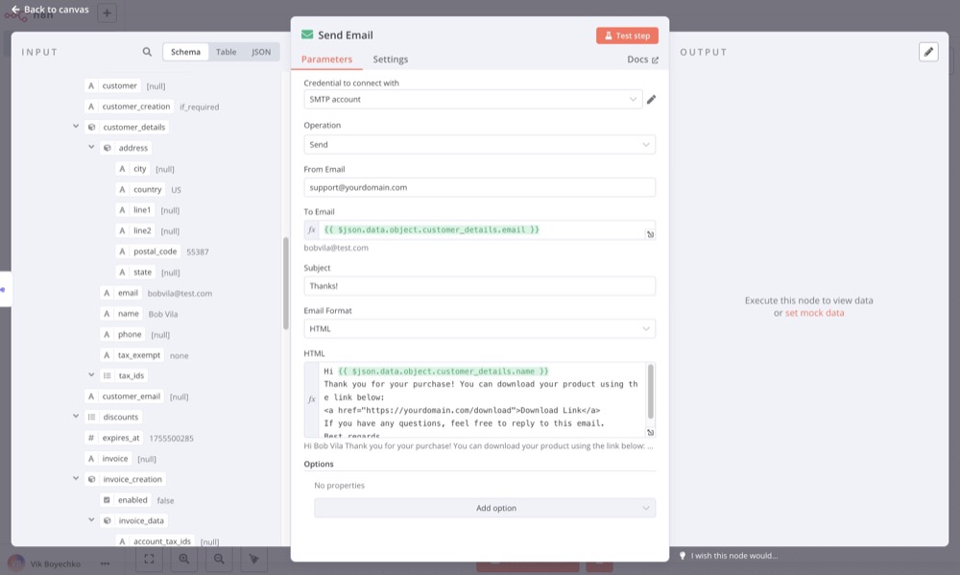Open the SMTP account credential dropdown
The height and width of the screenshot is (575, 960).
coord(472,99)
